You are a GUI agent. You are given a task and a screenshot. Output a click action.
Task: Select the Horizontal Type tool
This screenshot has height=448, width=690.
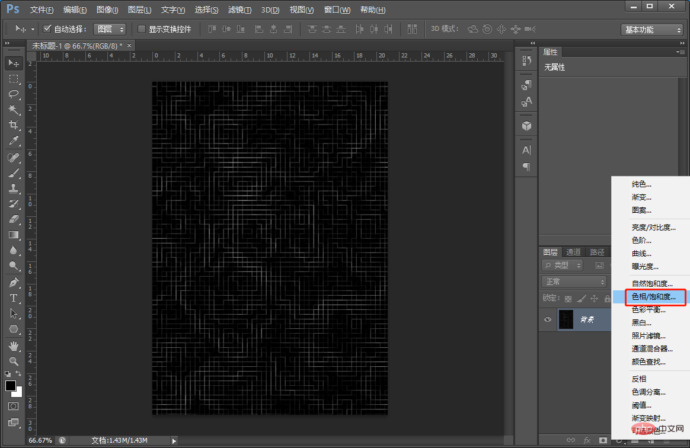pyautogui.click(x=14, y=298)
